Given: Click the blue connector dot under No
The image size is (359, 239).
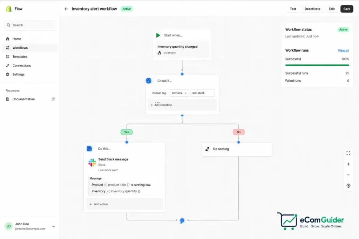Looking at the screenshot, I should coord(238,142).
